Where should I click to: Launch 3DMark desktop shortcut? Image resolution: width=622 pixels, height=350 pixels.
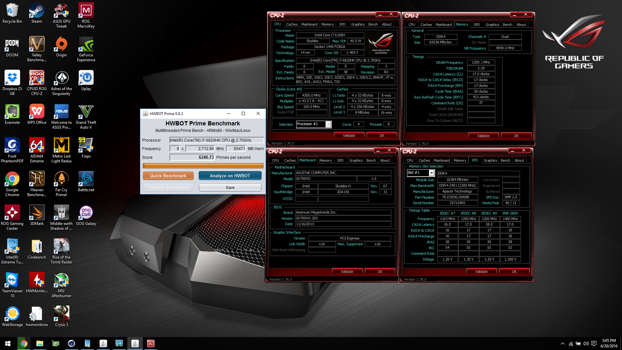pyautogui.click(x=37, y=215)
